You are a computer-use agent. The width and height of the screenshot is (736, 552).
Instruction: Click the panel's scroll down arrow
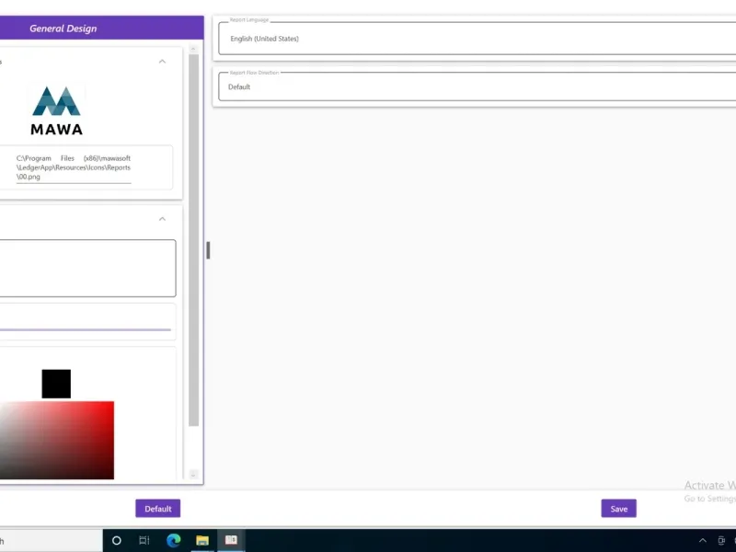193,475
